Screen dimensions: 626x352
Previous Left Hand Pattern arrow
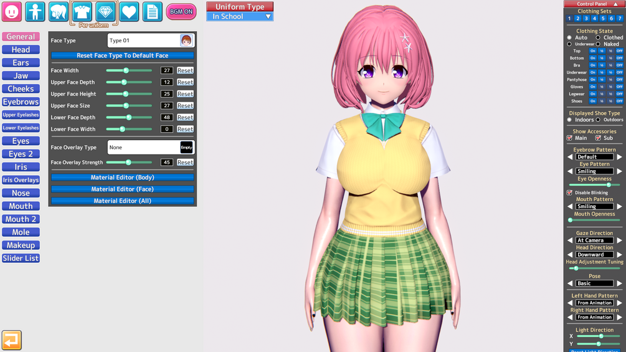click(570, 303)
